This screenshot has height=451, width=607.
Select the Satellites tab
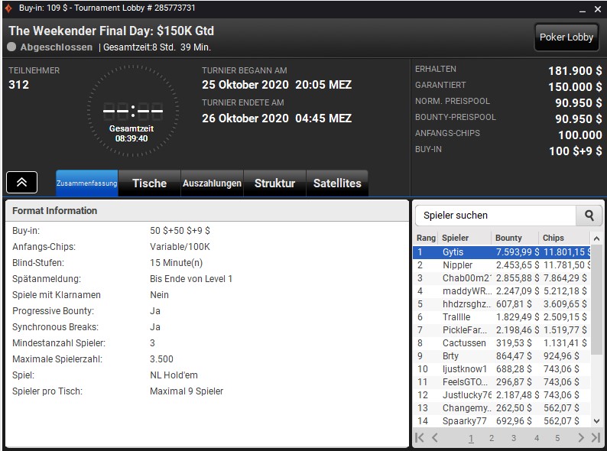pyautogui.click(x=337, y=183)
